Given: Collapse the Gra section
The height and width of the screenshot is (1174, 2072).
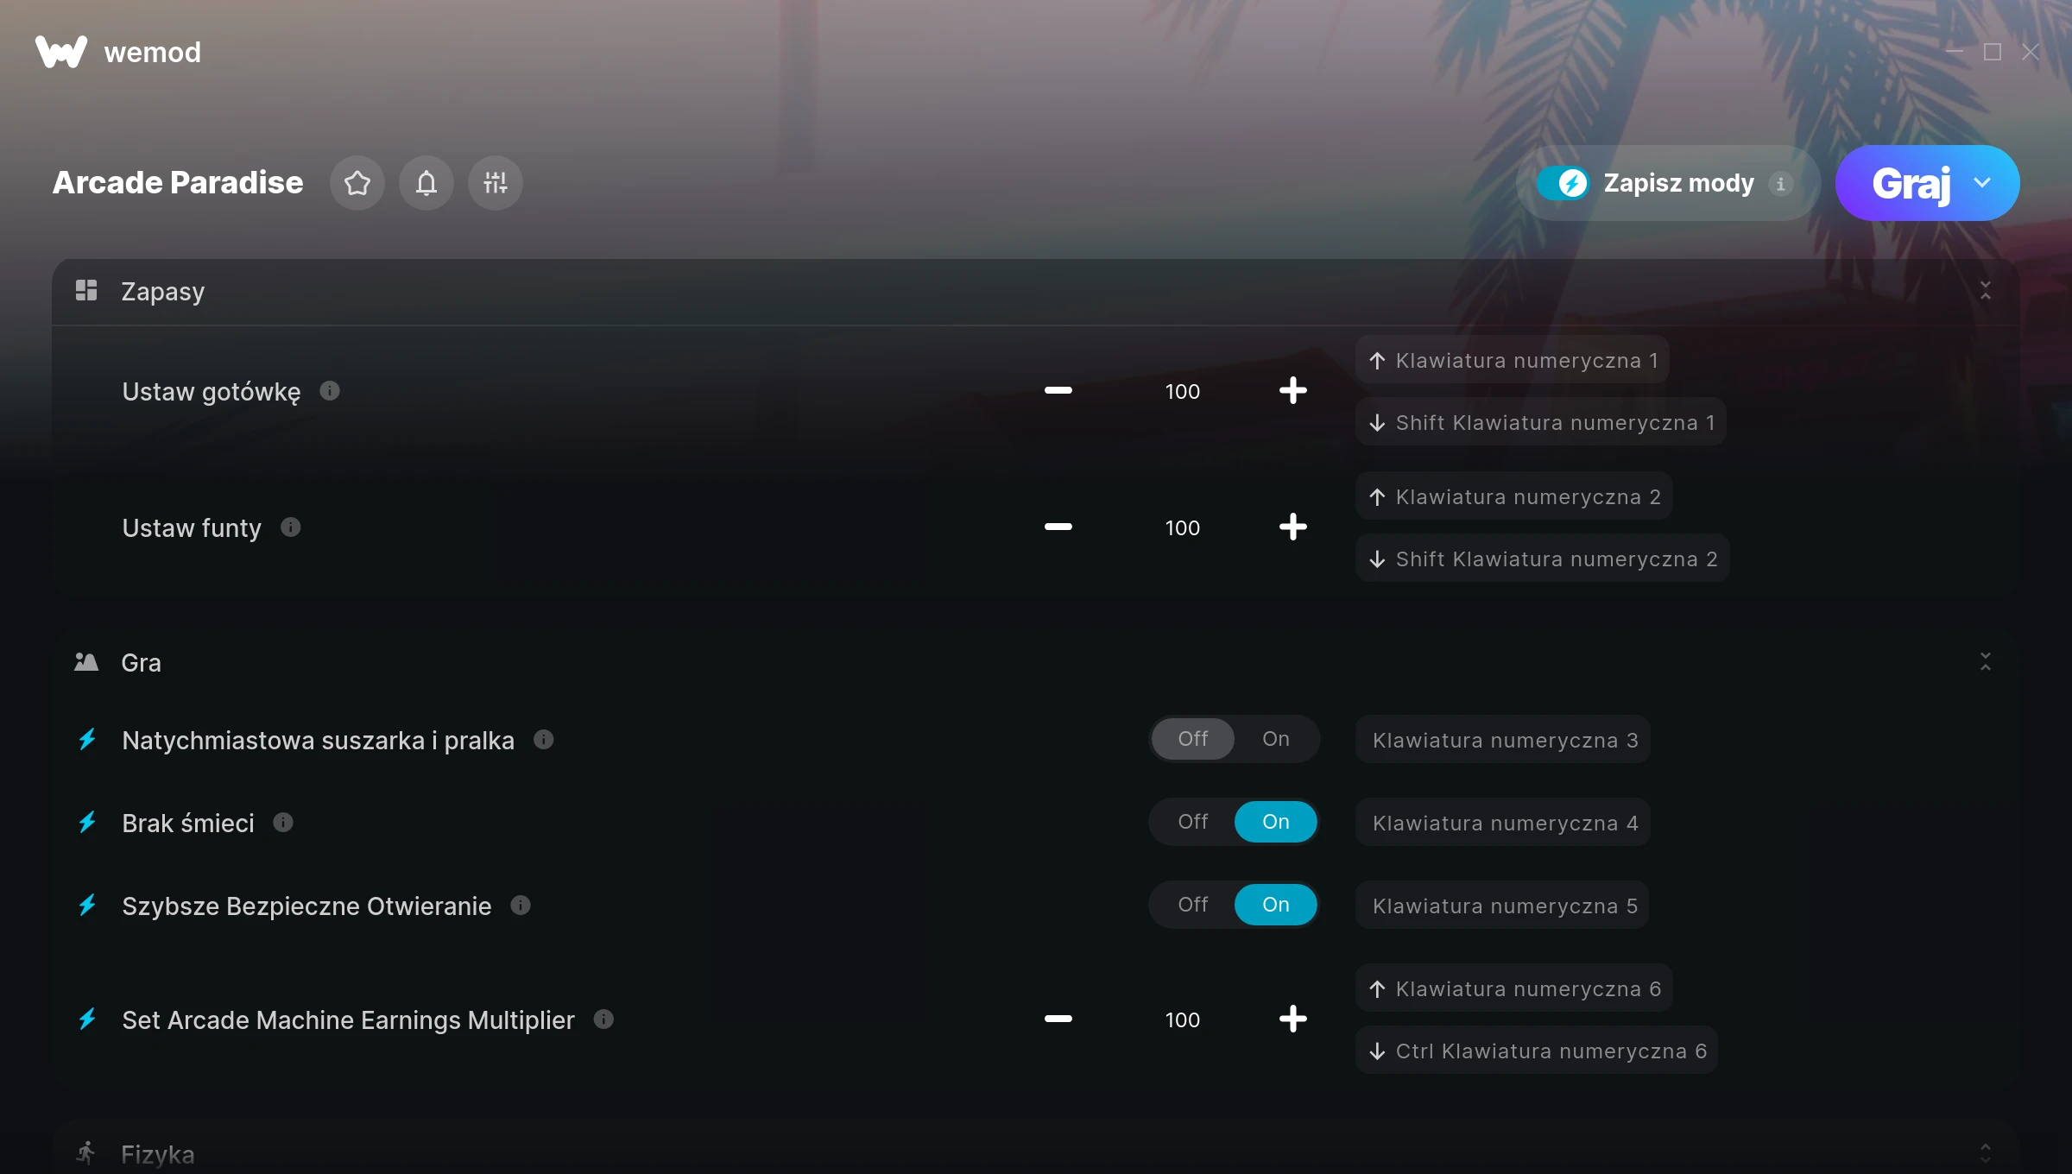Looking at the screenshot, I should (x=1986, y=662).
